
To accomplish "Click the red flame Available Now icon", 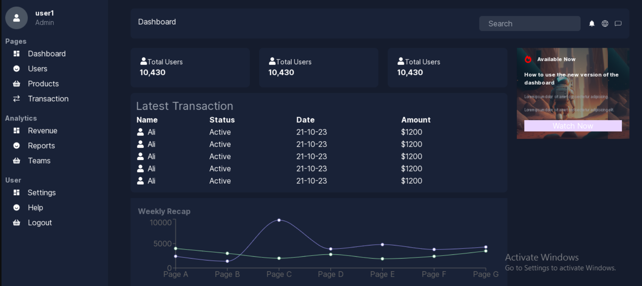I will pyautogui.click(x=528, y=59).
